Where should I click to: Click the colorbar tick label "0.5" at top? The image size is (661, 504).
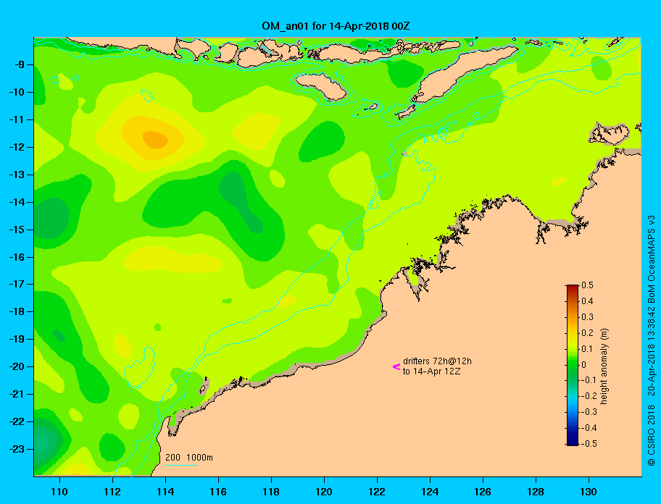[587, 285]
